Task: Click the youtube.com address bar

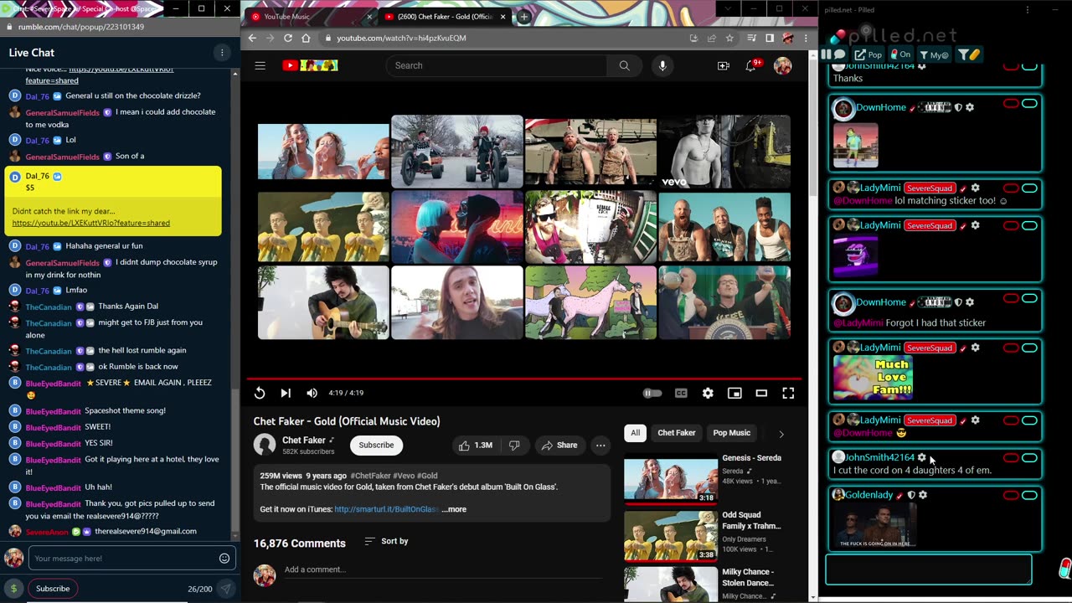Action: point(502,38)
